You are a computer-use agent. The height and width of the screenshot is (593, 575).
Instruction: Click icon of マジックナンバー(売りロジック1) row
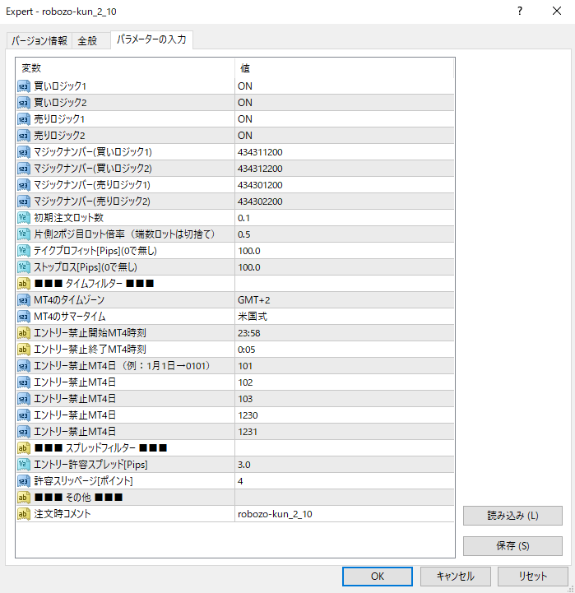coord(24,185)
